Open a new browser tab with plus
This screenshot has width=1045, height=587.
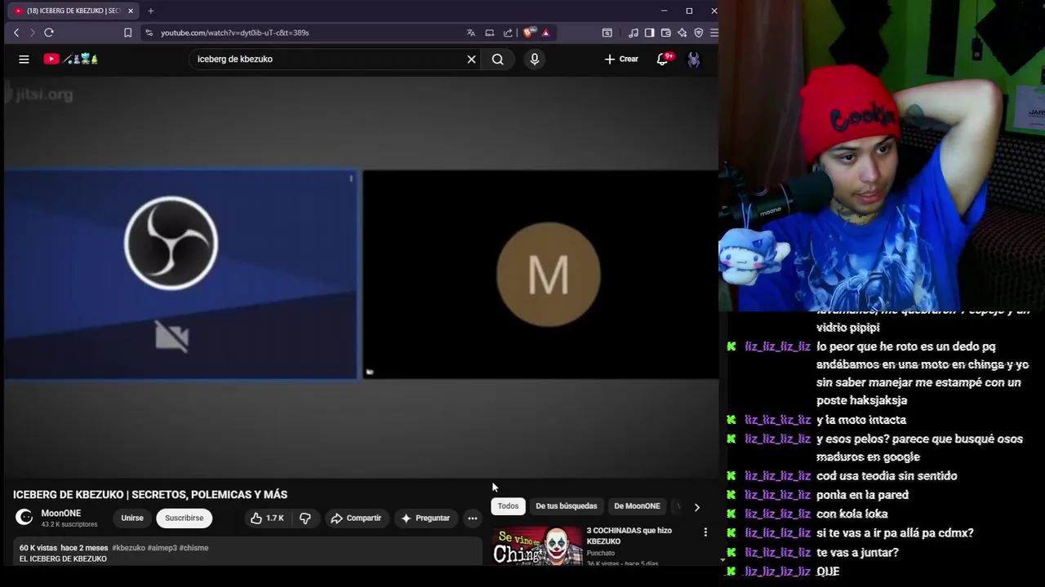(x=150, y=11)
